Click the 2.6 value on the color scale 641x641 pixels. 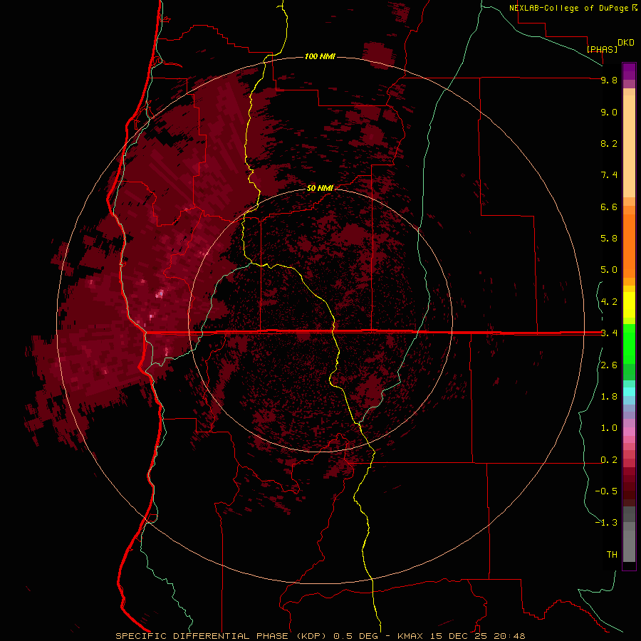[x=609, y=365]
